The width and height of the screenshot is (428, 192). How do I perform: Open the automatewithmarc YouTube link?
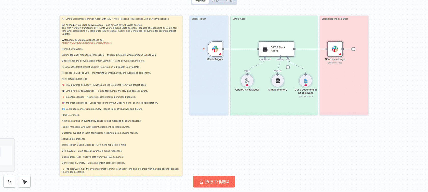[87, 43]
